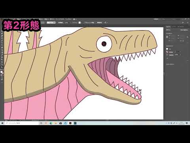Open the Windows Start menu

click(2, 123)
